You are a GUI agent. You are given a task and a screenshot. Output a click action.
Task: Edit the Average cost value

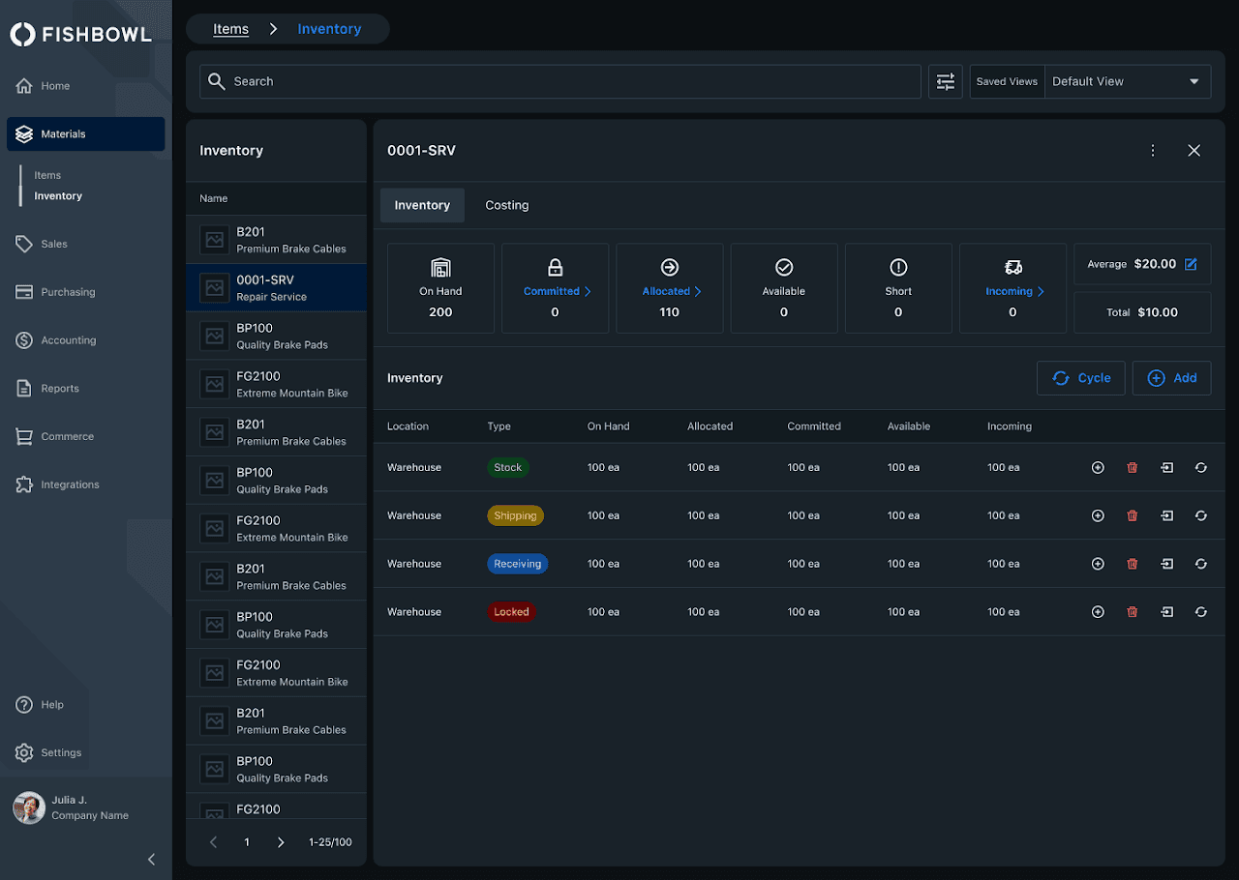1189,263
